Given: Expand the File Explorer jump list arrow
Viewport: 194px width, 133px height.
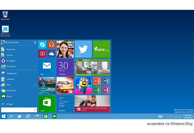Looking at the screenshot, I should pos(35,67).
